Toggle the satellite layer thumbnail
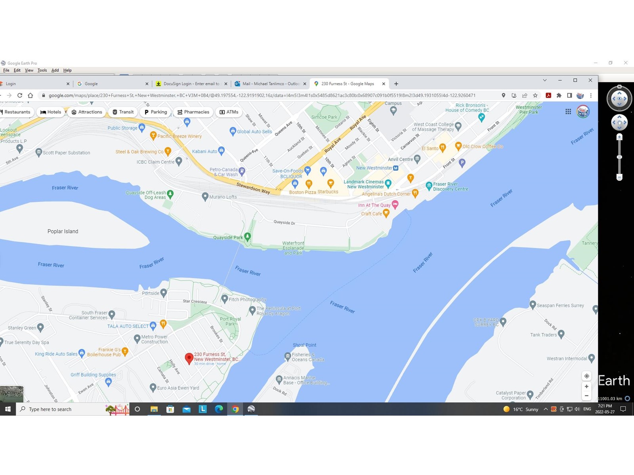Image resolution: width=634 pixels, height=475 pixels. [x=11, y=394]
